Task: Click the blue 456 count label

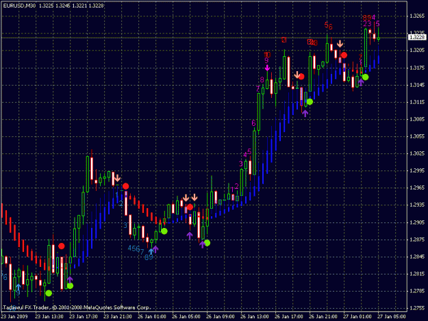Action: [134, 248]
